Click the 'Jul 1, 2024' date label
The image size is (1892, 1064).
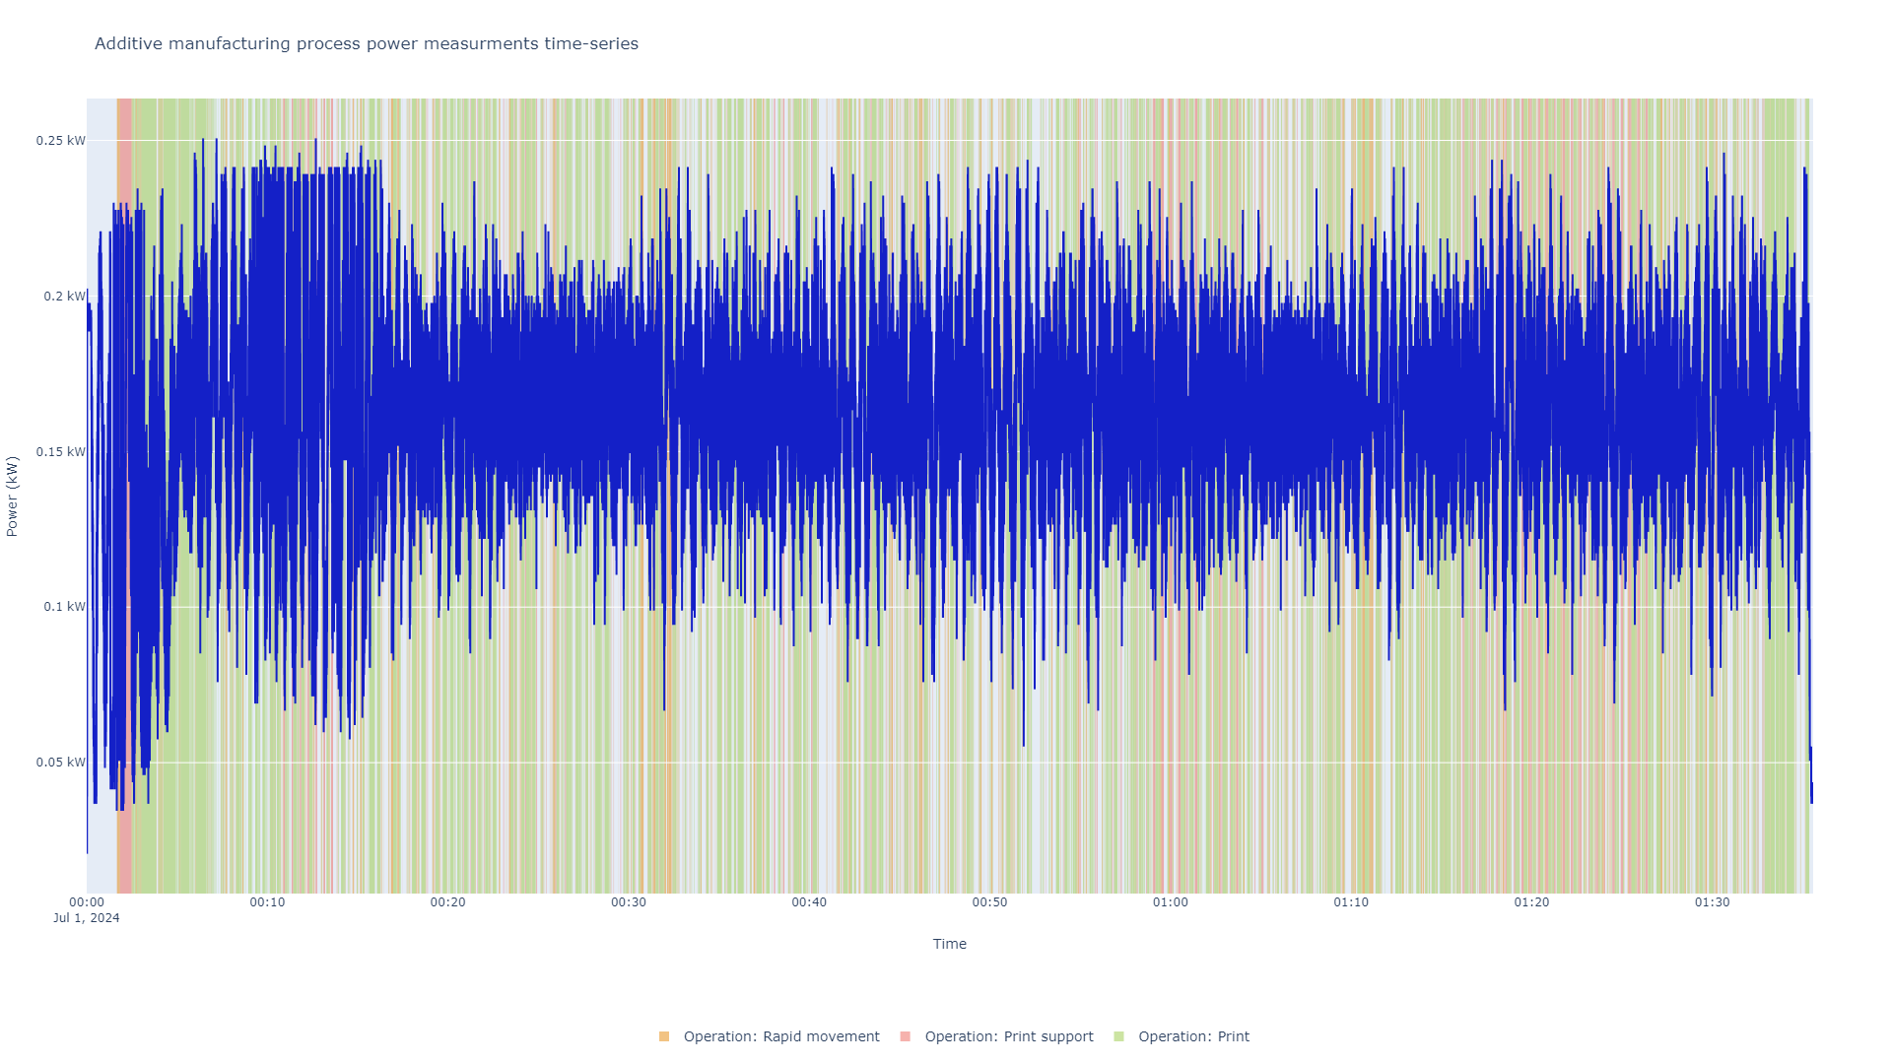(87, 918)
